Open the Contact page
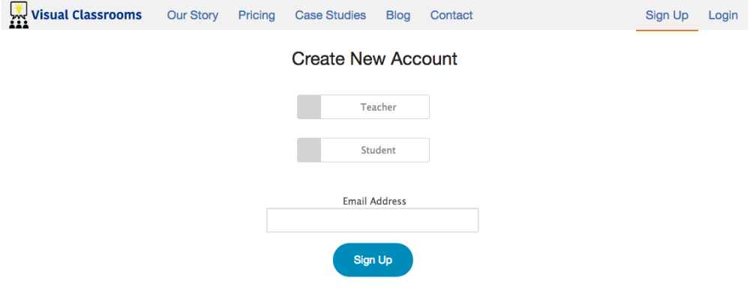 pos(451,15)
